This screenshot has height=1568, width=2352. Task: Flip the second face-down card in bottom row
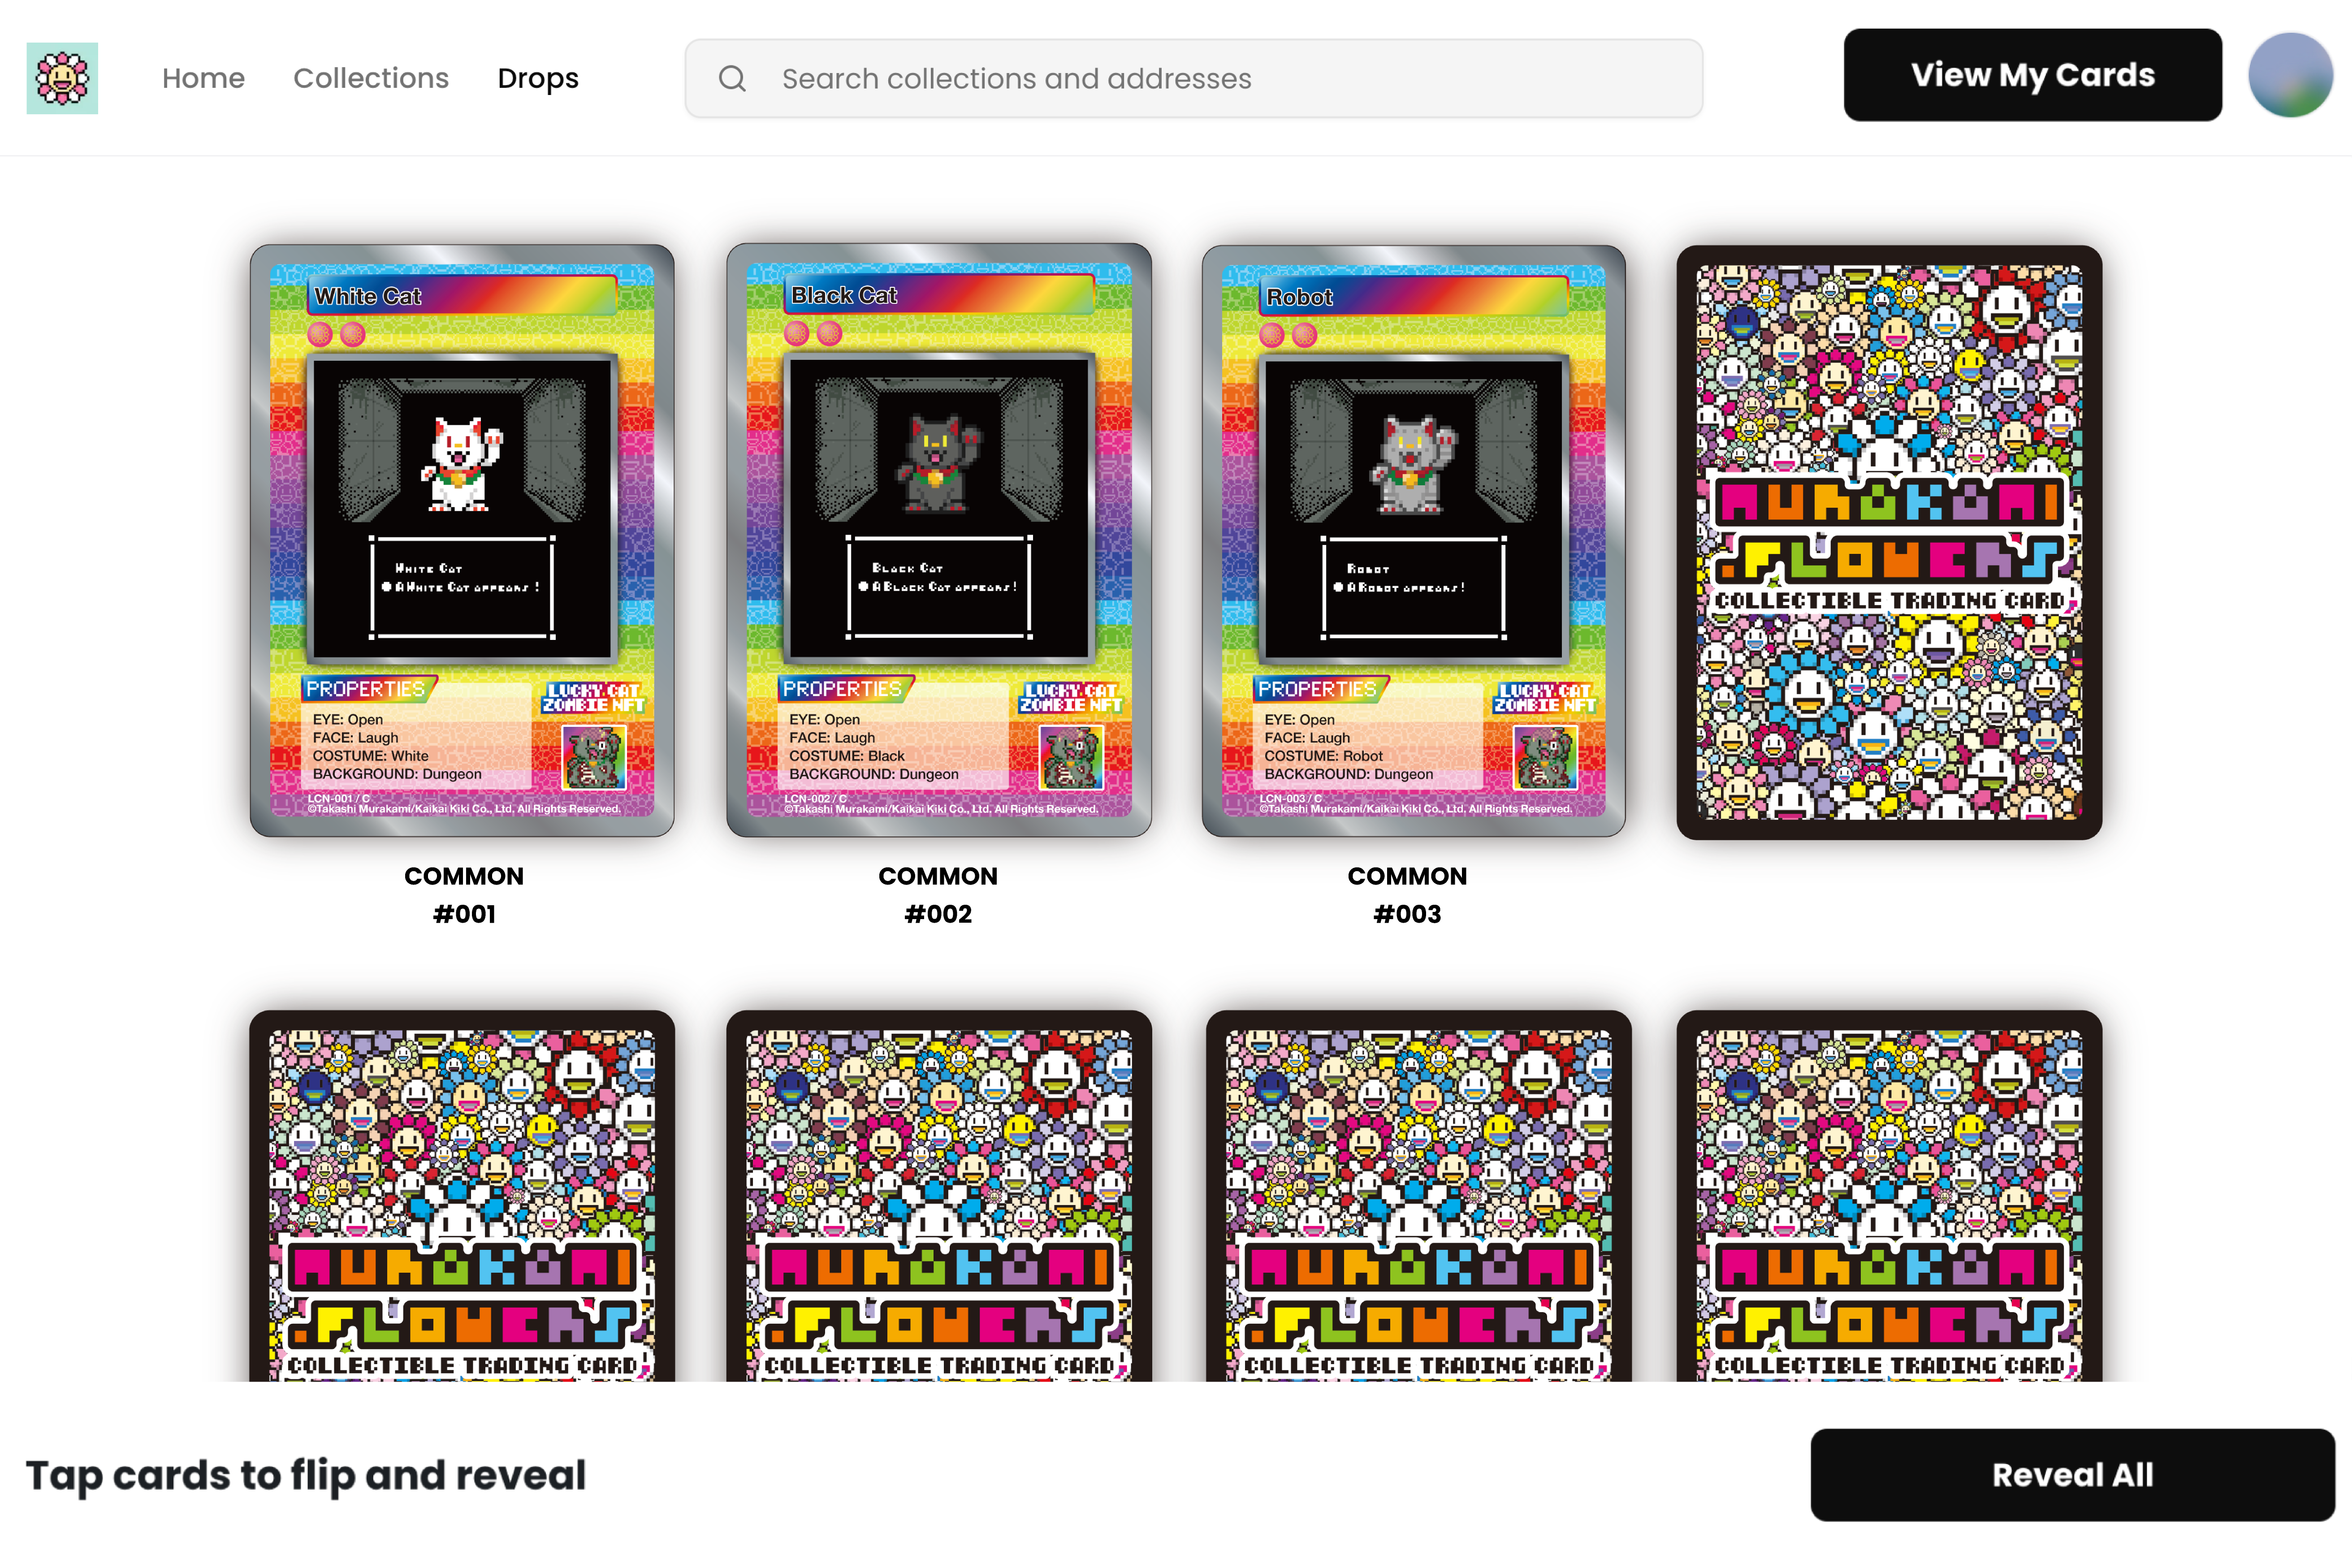[x=938, y=1196]
